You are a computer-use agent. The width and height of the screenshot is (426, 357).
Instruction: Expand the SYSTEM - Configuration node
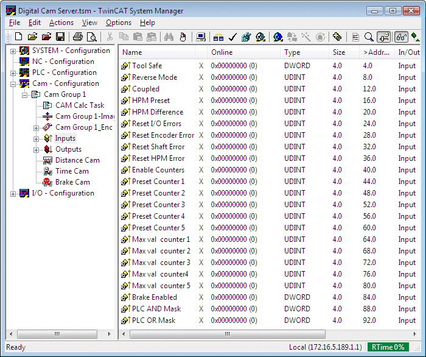click(13, 51)
